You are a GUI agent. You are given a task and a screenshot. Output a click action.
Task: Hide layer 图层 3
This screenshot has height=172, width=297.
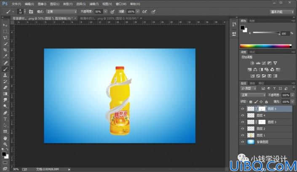(x=243, y=122)
